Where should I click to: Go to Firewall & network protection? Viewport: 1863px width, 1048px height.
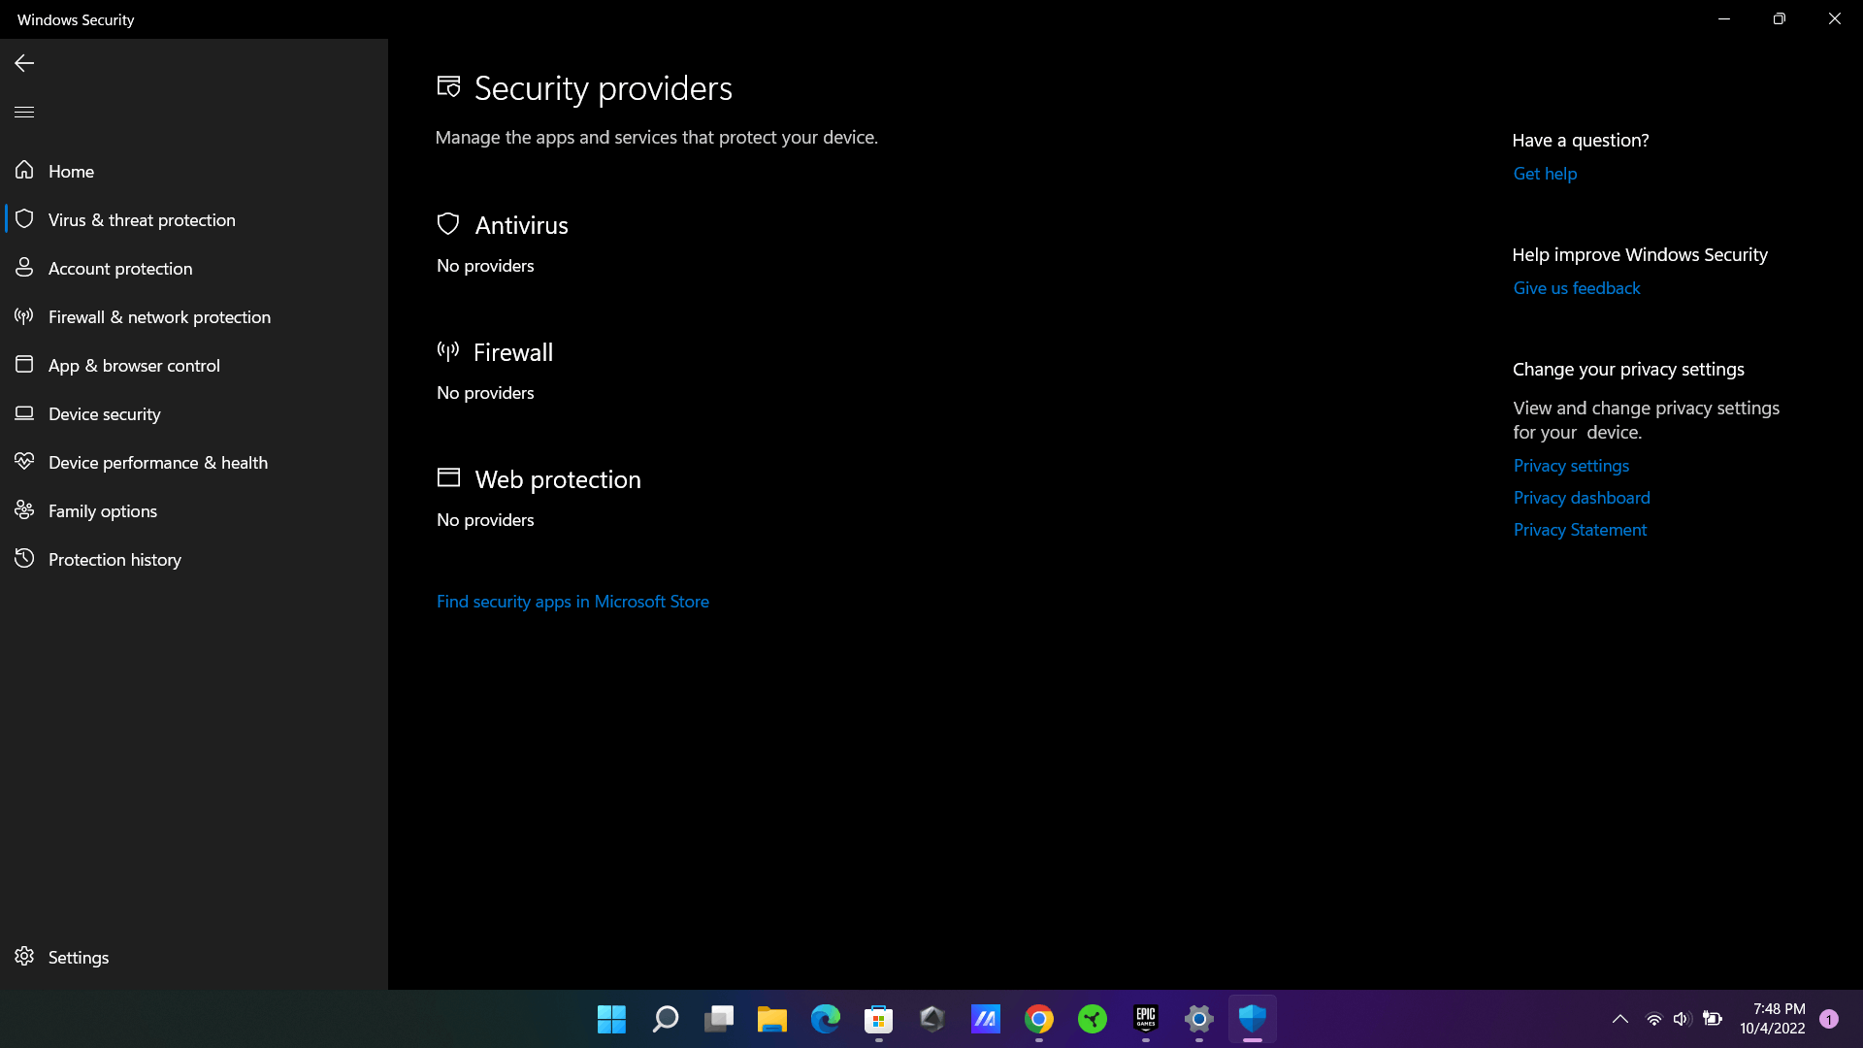159,317
